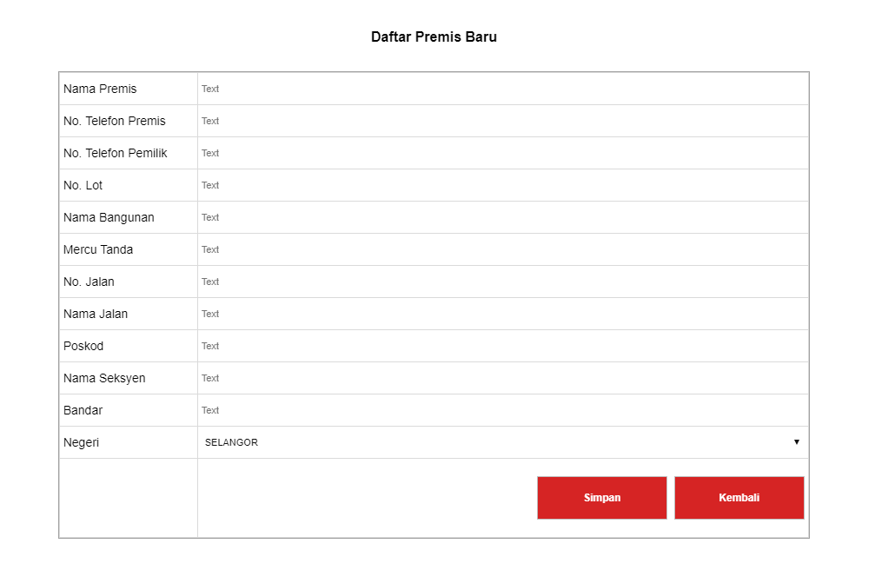
Task: Go back using the Kembali button
Action: pos(739,498)
